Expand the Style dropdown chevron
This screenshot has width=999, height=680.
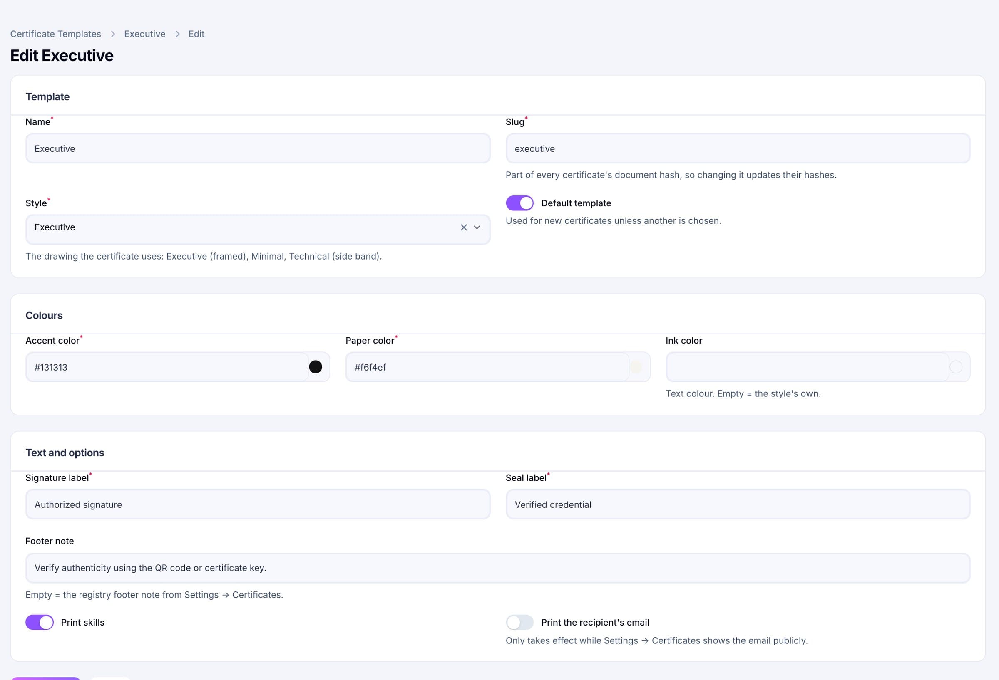pos(477,227)
